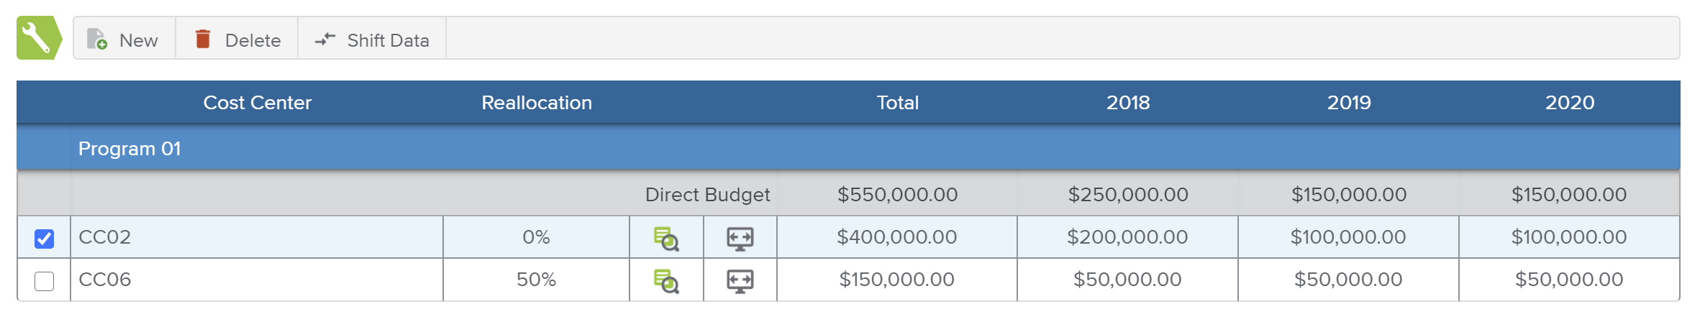Click the CC02 2018 amount $200,000.00
This screenshot has height=322, width=1700.
pos(1127,237)
